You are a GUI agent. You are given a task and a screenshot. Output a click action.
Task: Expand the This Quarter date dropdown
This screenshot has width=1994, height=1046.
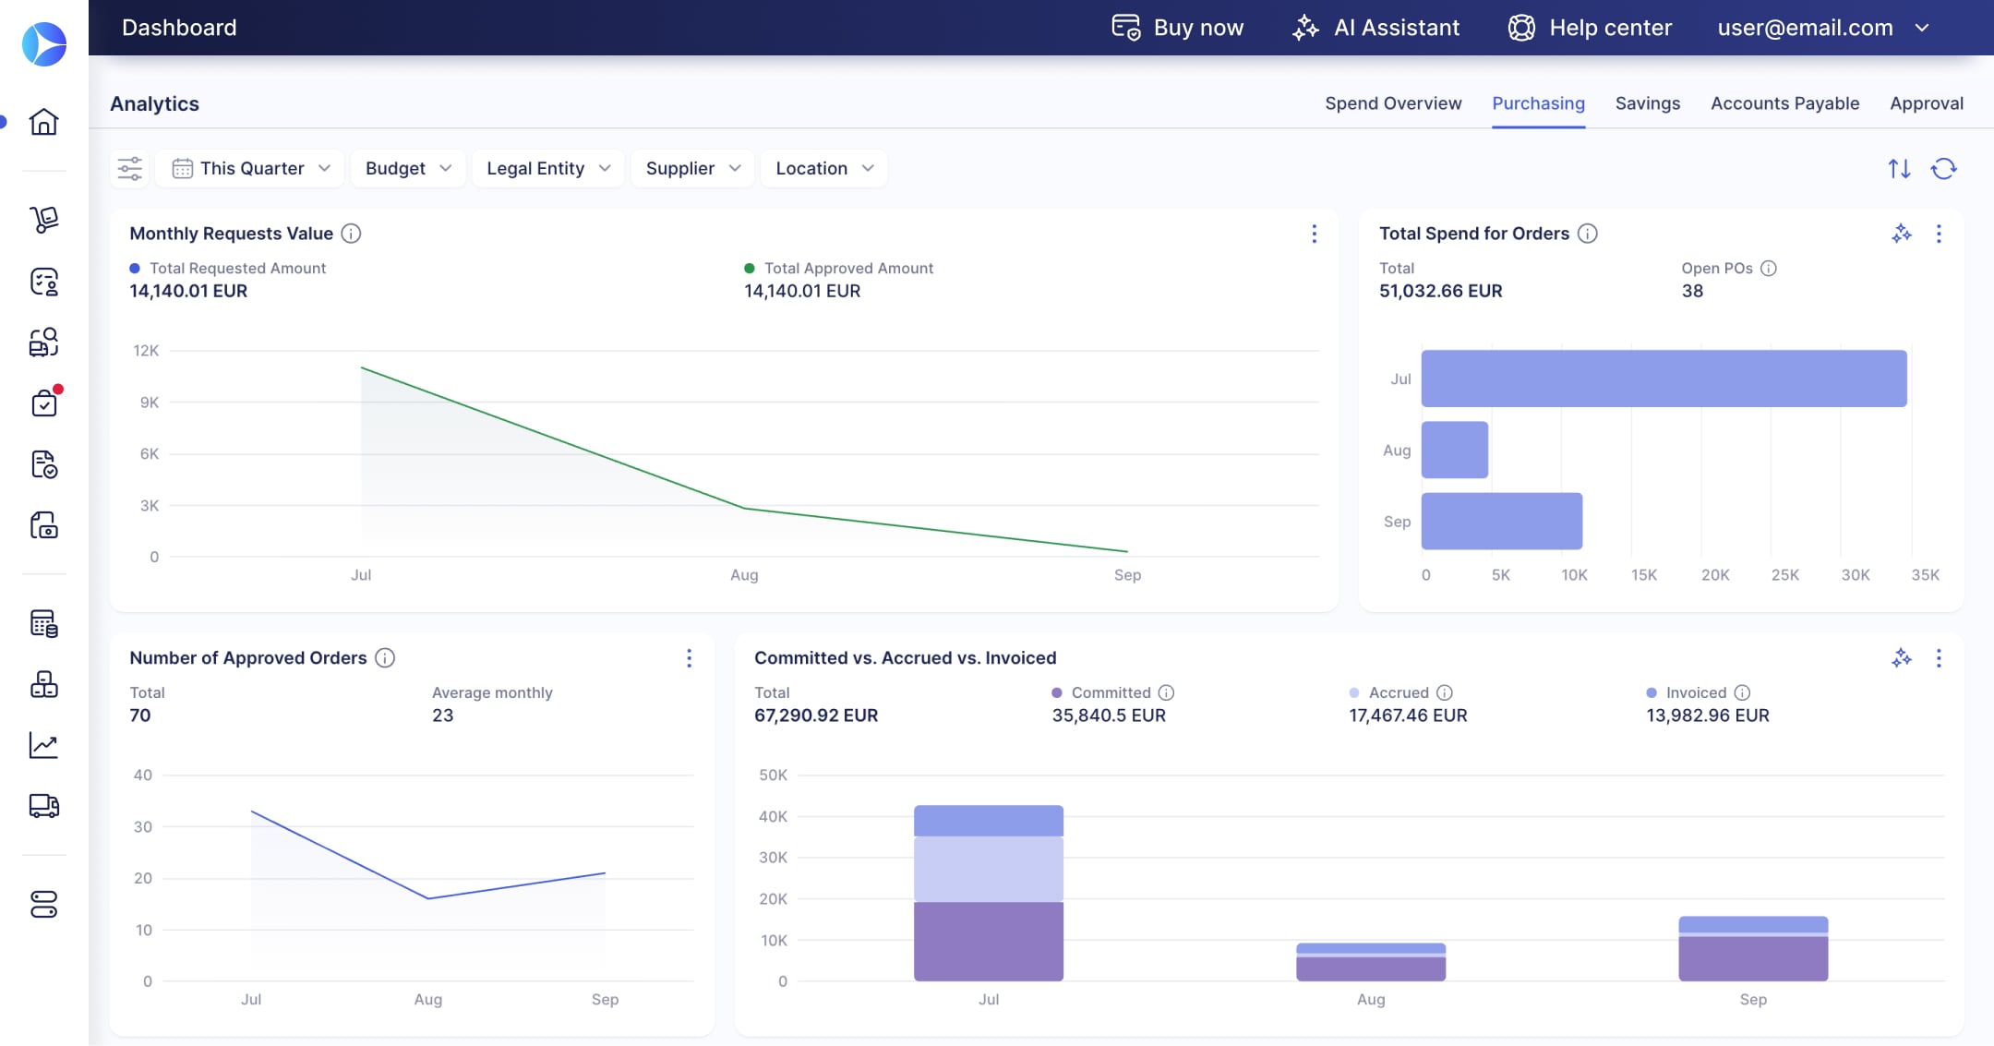pyautogui.click(x=250, y=168)
